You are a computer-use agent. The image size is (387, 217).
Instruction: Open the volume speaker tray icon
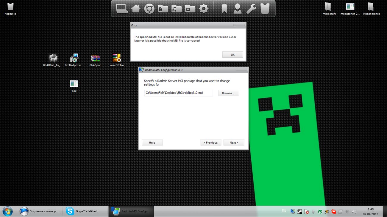coord(354,212)
